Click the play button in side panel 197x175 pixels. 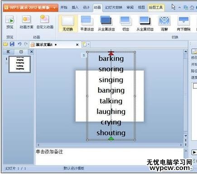pyautogui.click(x=194, y=152)
